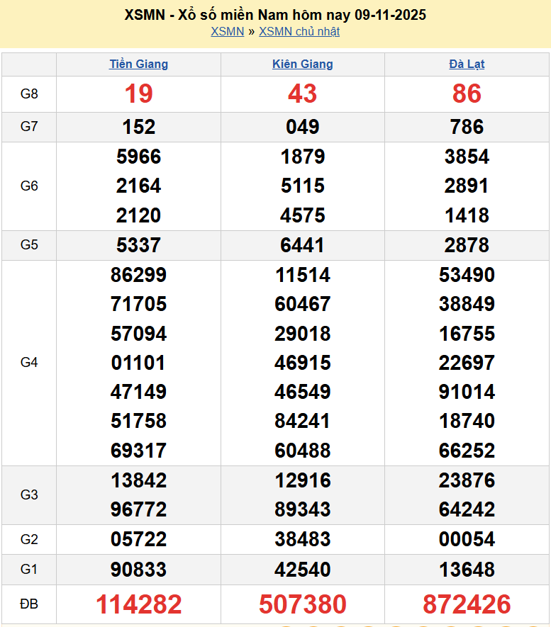Open the Đà Lạt province link
The height and width of the screenshot is (627, 551).
[x=467, y=64]
